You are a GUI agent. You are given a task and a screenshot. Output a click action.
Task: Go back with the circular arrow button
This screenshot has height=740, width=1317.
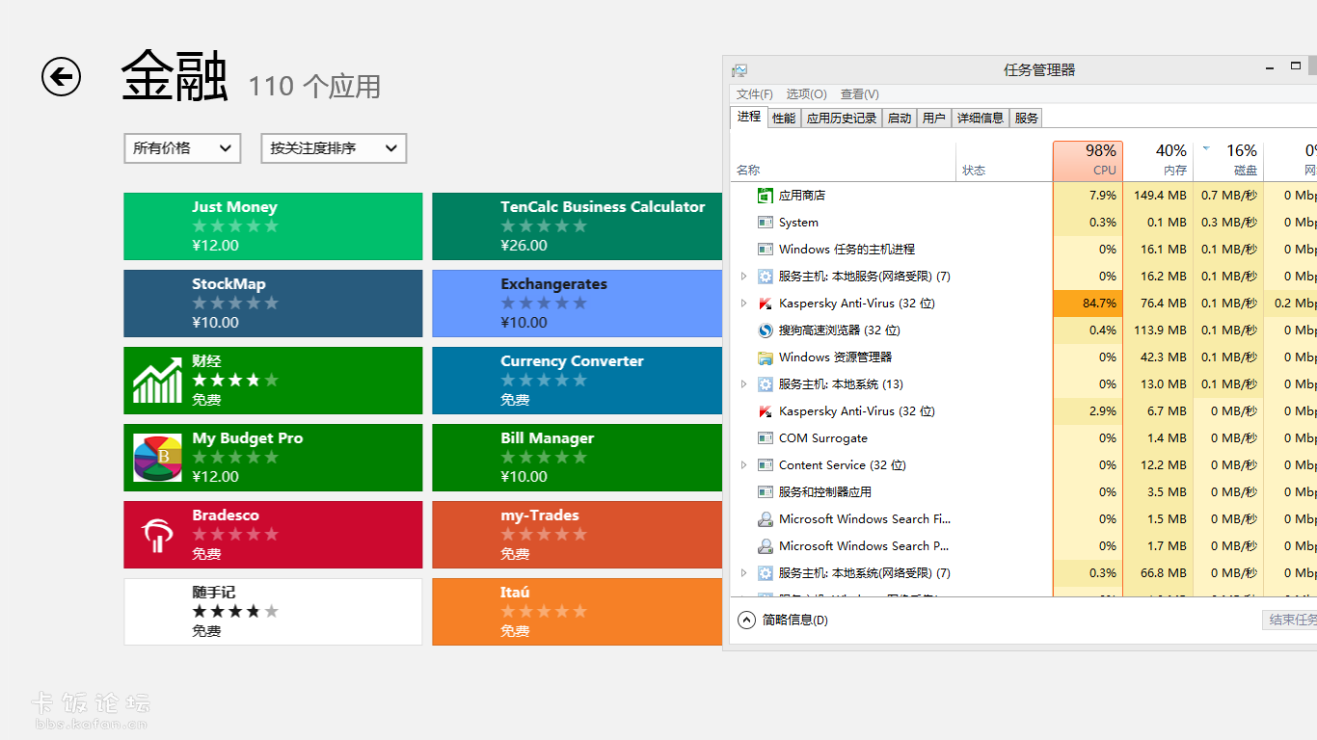(61, 76)
